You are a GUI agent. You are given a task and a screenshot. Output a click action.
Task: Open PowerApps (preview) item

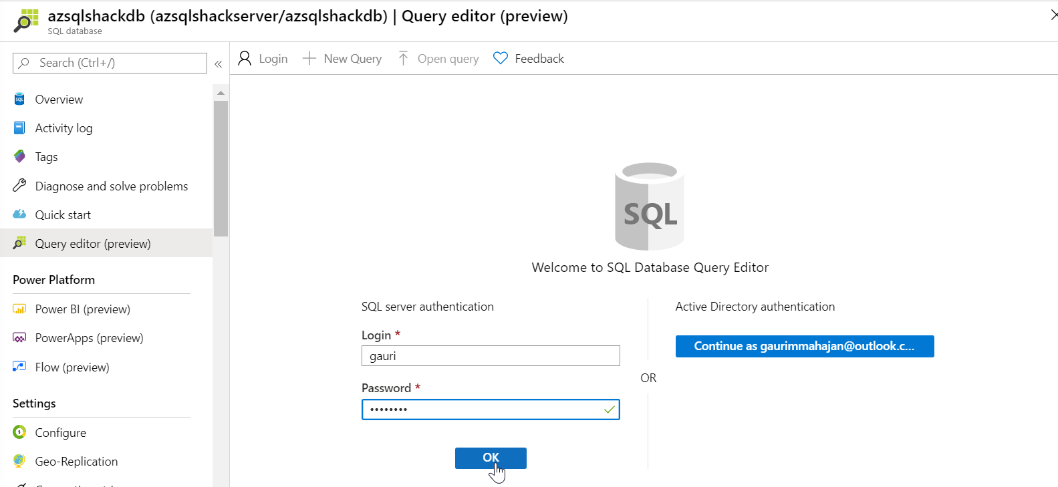point(89,338)
